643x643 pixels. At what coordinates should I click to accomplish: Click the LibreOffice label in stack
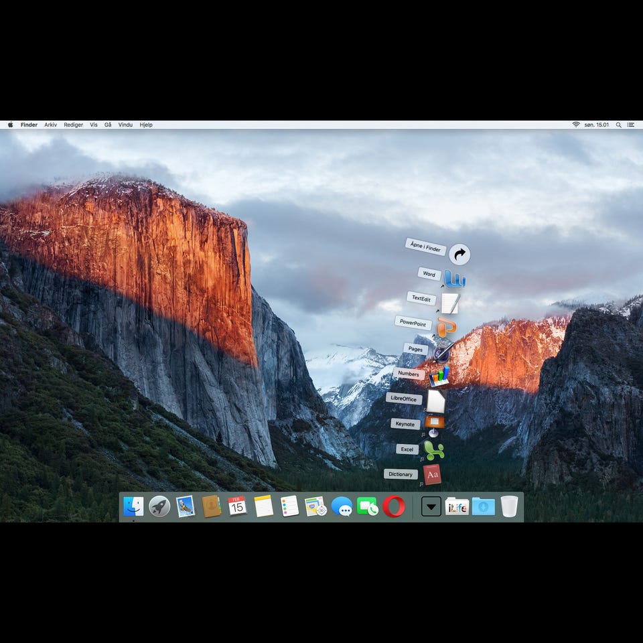[x=404, y=399]
